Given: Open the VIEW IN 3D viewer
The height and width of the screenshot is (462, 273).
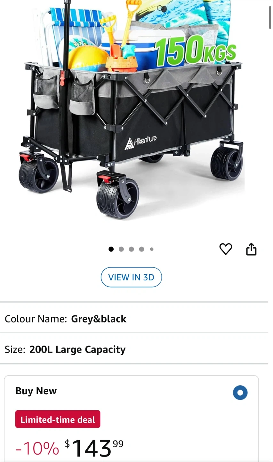Looking at the screenshot, I should click(x=131, y=277).
